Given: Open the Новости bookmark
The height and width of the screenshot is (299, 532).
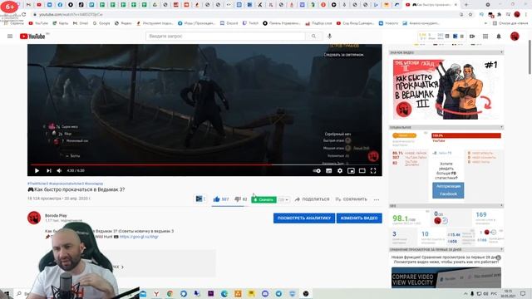Looking at the screenshot, I should 388,23.
